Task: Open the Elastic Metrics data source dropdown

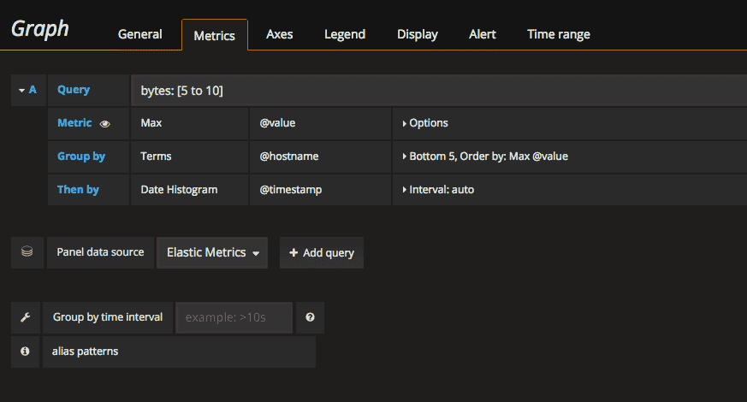Action: click(212, 252)
